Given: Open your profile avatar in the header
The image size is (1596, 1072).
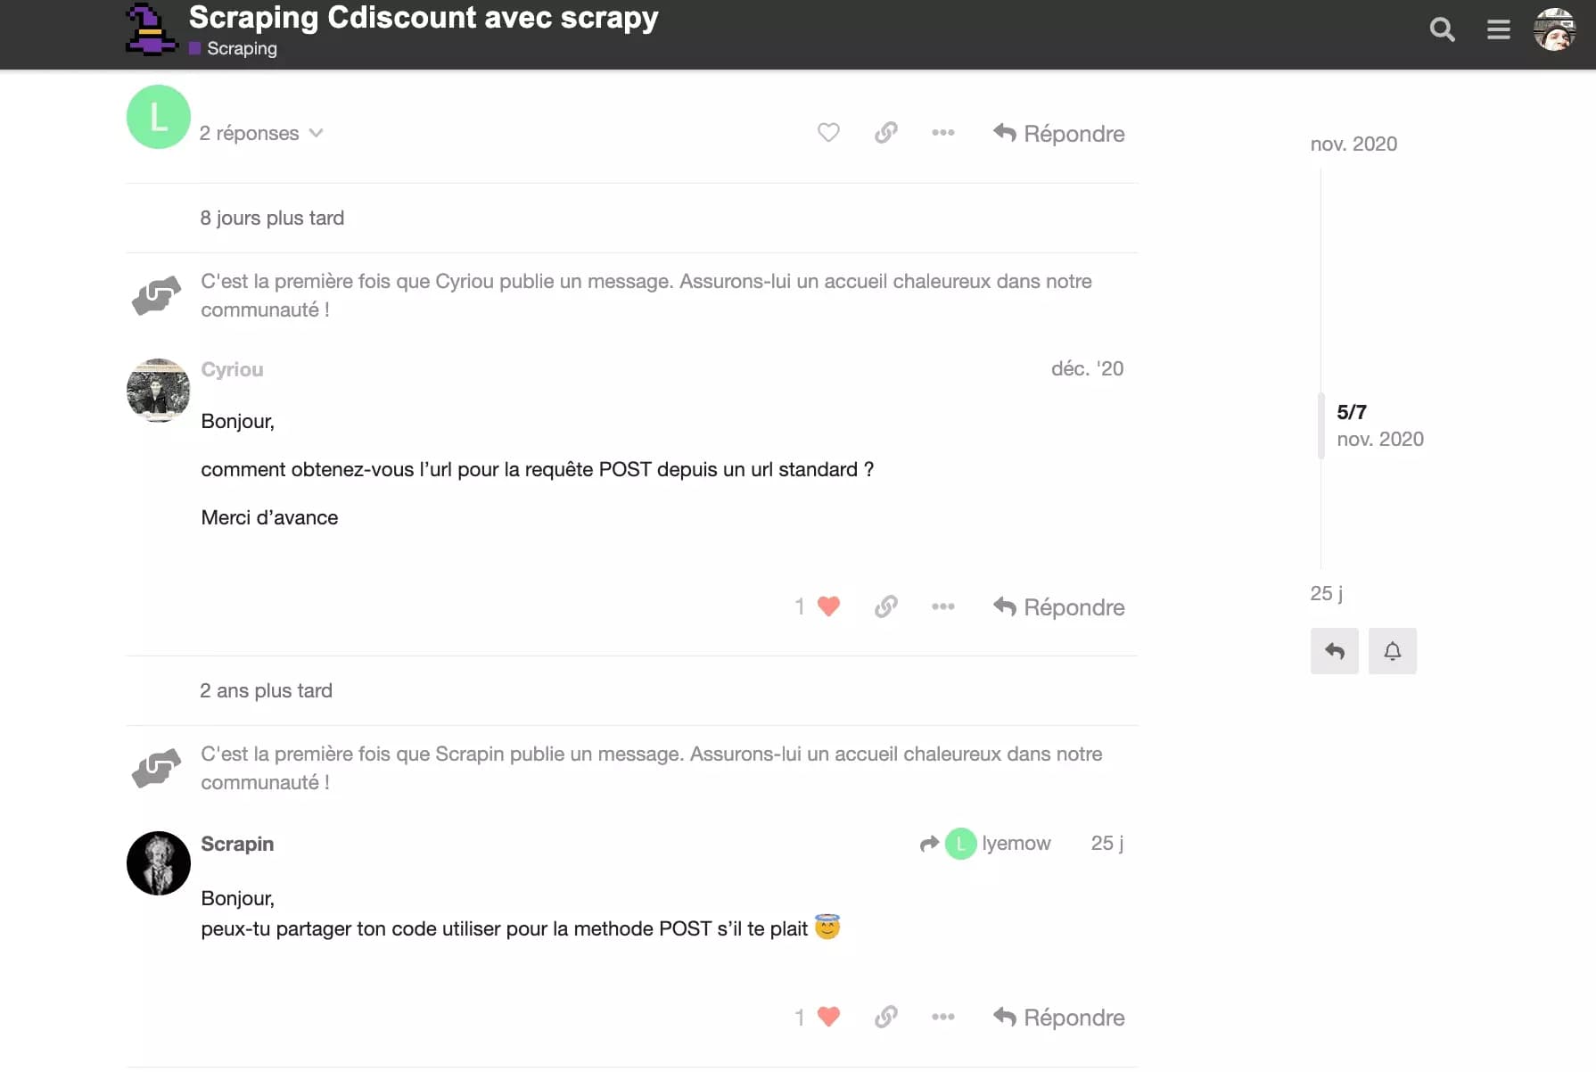Looking at the screenshot, I should point(1556,29).
